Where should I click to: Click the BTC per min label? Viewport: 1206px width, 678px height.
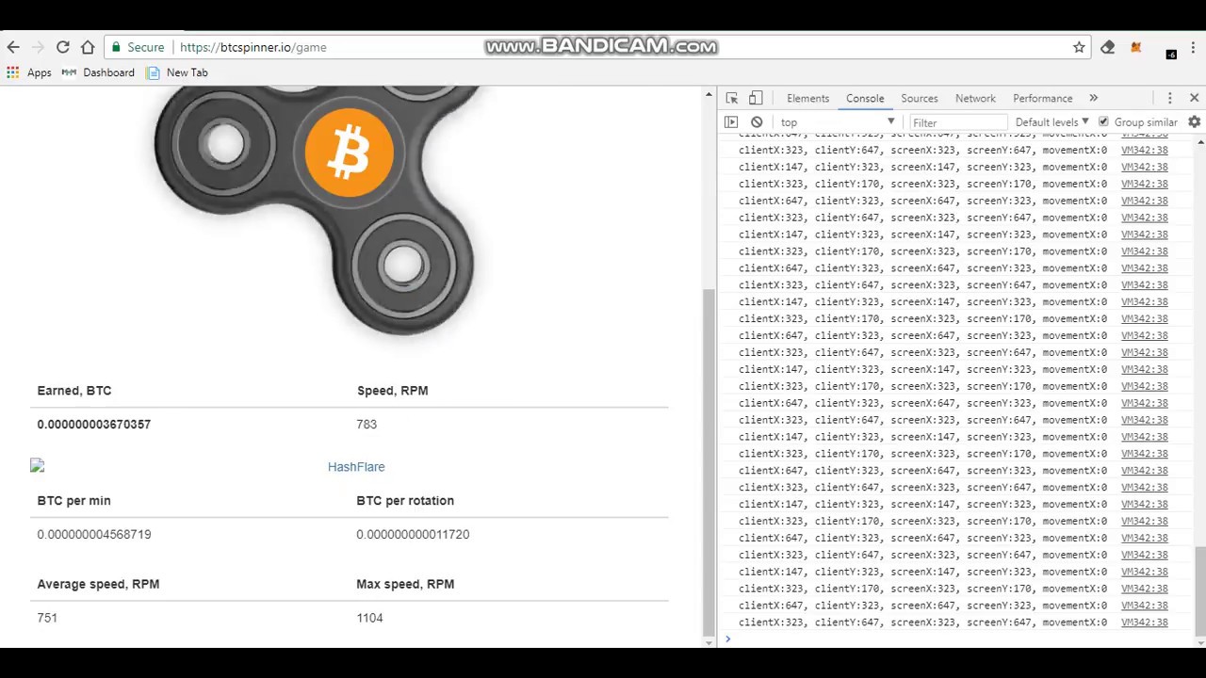(74, 501)
